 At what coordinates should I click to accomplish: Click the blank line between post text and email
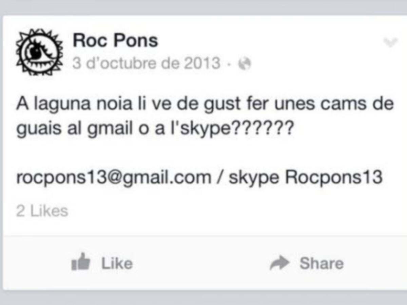(203, 155)
